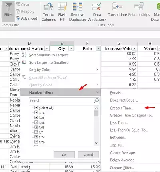Open the Qty column filter dropdown
The image size is (160, 172).
(71, 48)
